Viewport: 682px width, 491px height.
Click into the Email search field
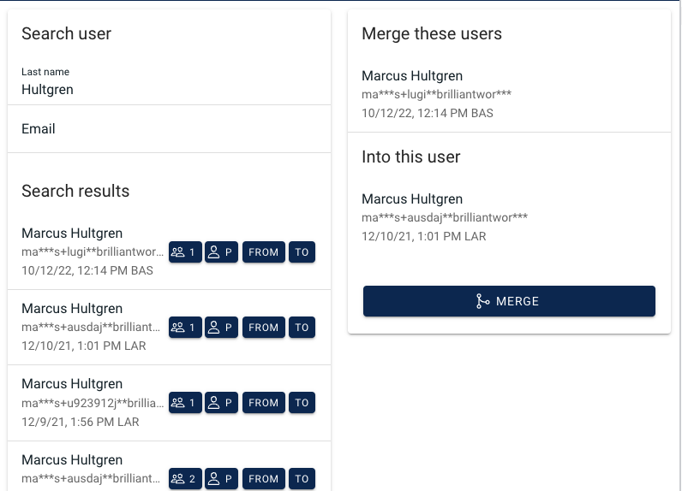tap(169, 129)
